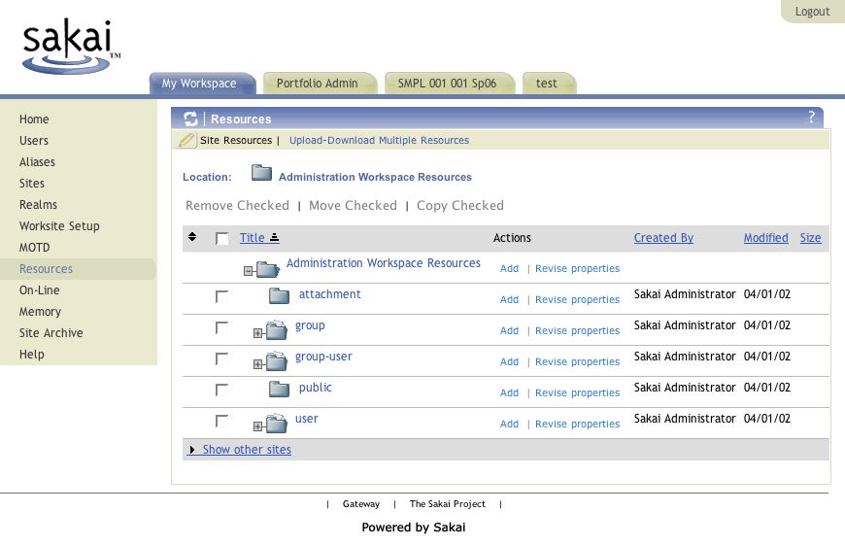This screenshot has width=845, height=545.
Task: Collapse Administration Workspace Resources folder
Action: pyautogui.click(x=249, y=271)
